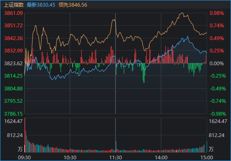The width and height of the screenshot is (231, 161).
Task: Click the right 812.24 volume axis label
Action: tap(217, 135)
